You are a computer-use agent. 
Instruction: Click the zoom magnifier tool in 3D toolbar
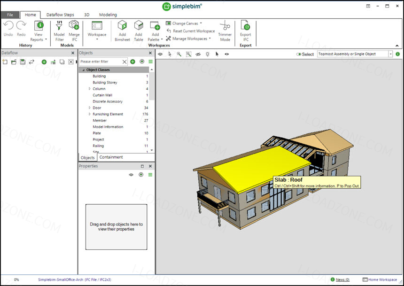pos(179,54)
